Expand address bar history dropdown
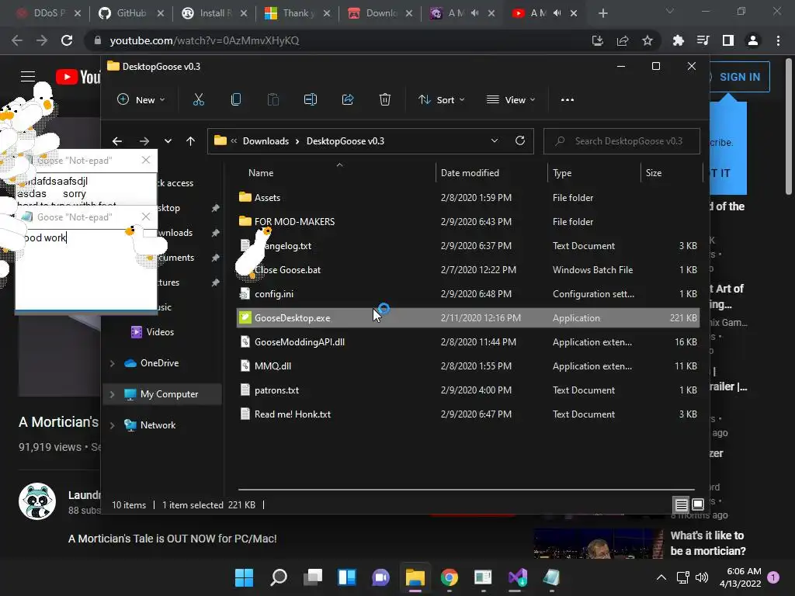The width and height of the screenshot is (795, 596). pyautogui.click(x=495, y=141)
